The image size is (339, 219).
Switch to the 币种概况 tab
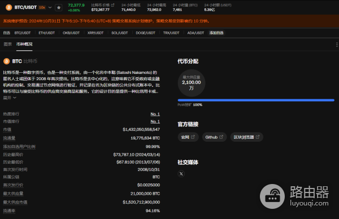click(x=24, y=44)
